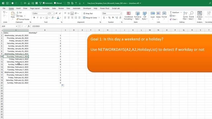The height and width of the screenshot is (119, 212).
Task: Expand AutoSum dropdown arrow
Action: click(181, 13)
